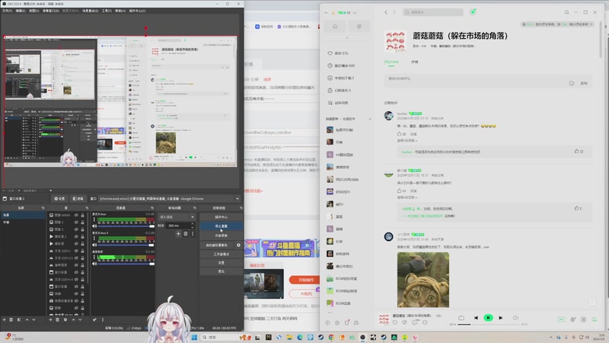Open the 滤镜 filters button on source toolbar
609x343 pixels.
78,199
